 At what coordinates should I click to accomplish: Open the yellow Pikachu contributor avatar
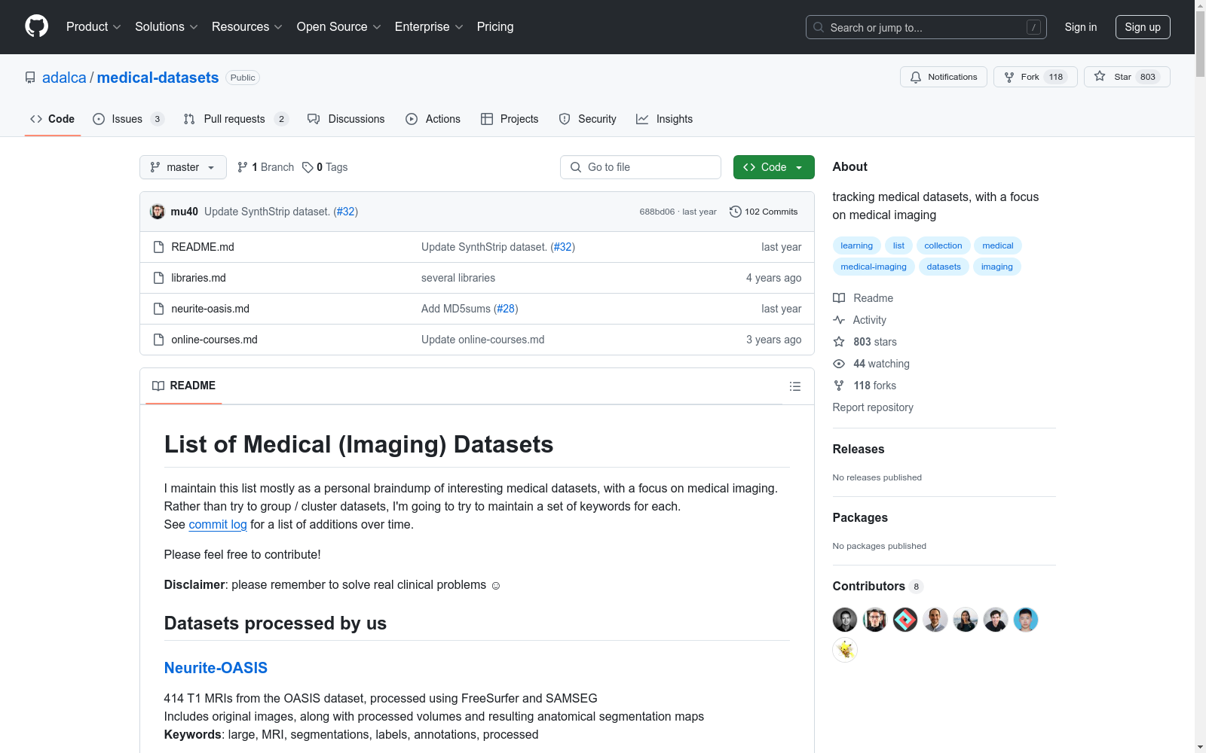pyautogui.click(x=845, y=650)
